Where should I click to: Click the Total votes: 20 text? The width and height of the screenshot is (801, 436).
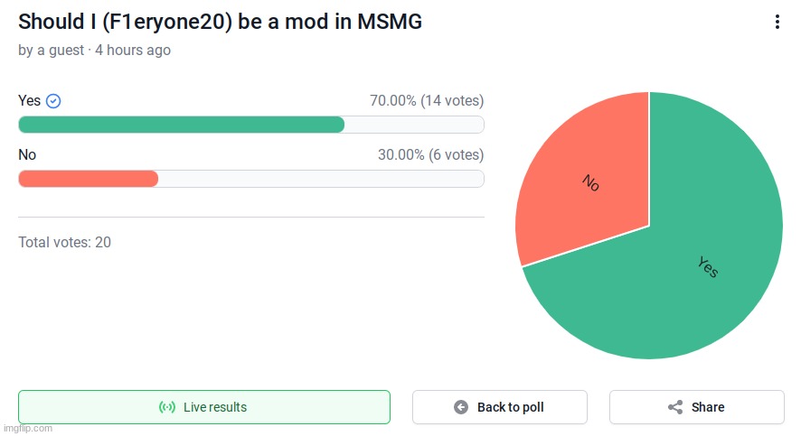click(64, 242)
